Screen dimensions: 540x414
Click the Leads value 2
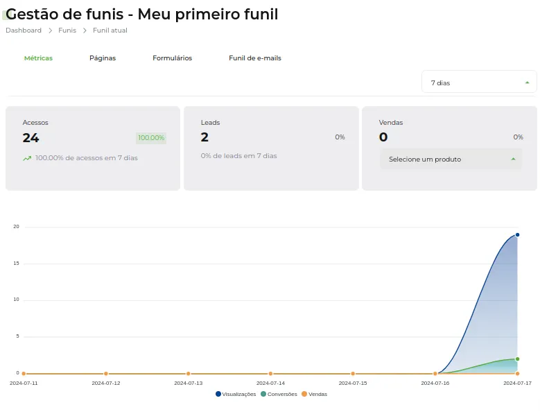pos(204,137)
